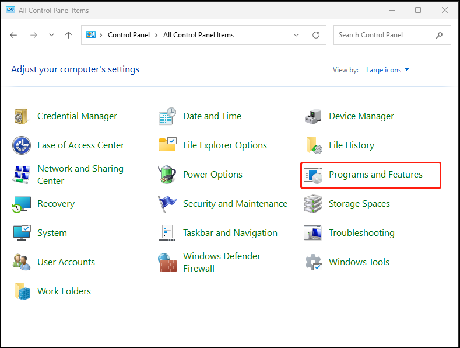This screenshot has width=460, height=348.
Task: Open the View by Large icons dropdown
Action: click(387, 70)
